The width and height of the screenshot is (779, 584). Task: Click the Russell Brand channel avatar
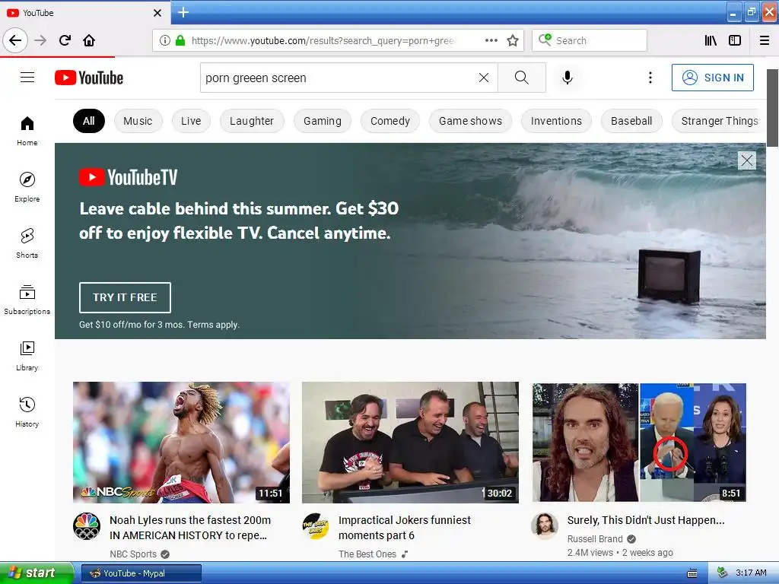[x=545, y=526]
